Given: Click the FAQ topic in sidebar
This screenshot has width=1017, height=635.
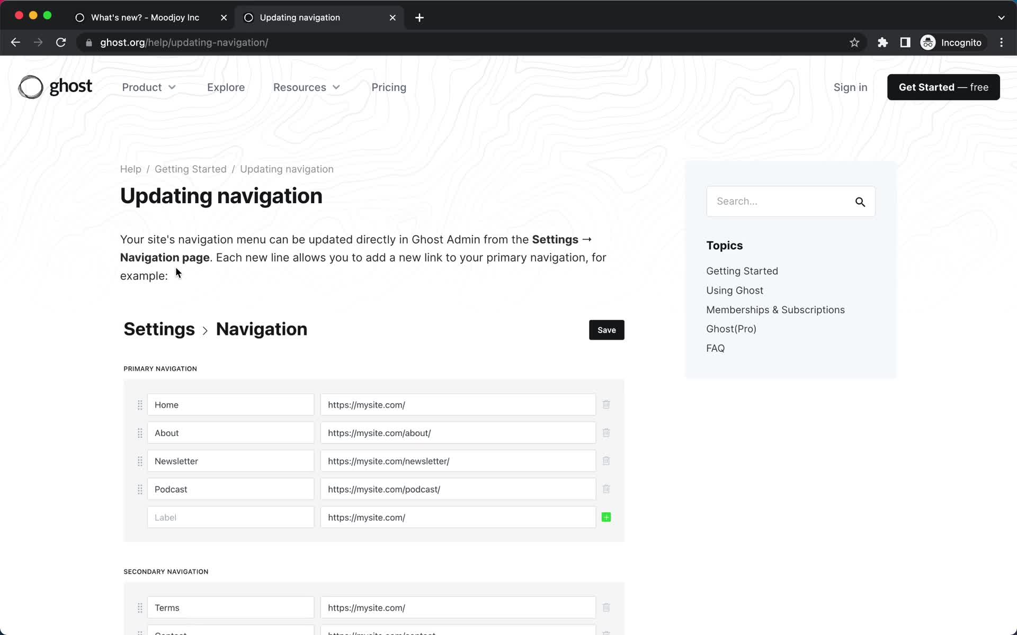Looking at the screenshot, I should (x=715, y=348).
